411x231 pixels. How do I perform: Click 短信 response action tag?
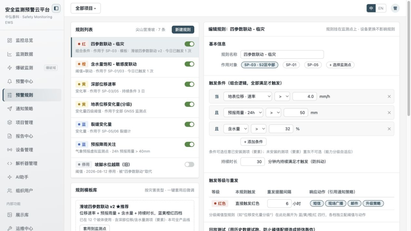tap(317, 203)
